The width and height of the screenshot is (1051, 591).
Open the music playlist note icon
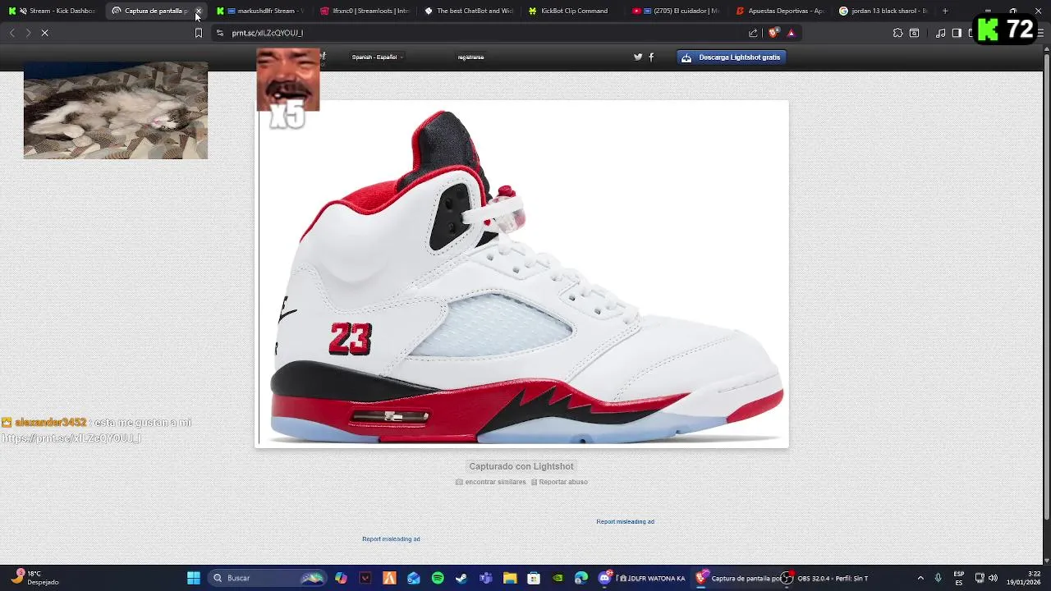(x=940, y=33)
